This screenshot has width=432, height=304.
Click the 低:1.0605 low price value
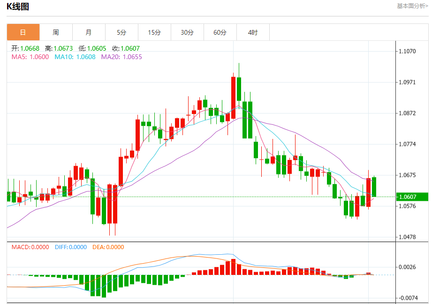(92, 48)
